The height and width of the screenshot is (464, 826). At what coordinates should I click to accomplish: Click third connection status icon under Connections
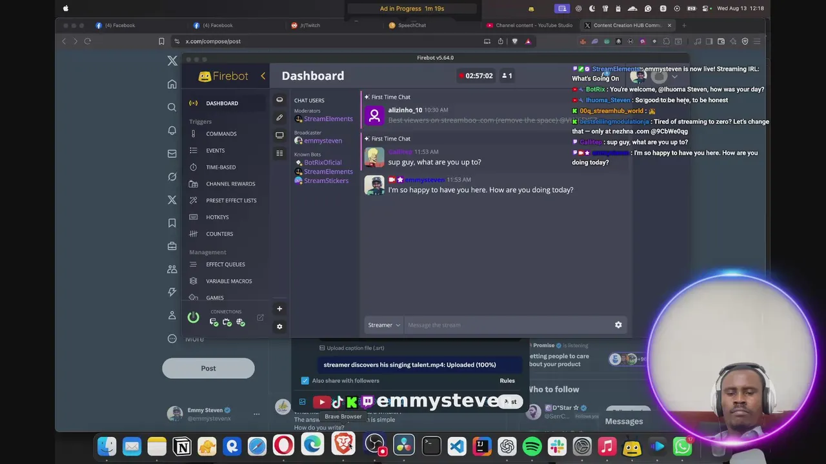[241, 322]
